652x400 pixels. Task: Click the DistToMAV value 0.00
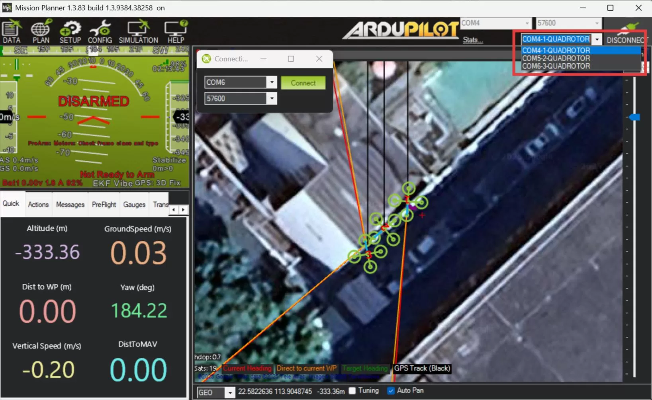click(138, 370)
